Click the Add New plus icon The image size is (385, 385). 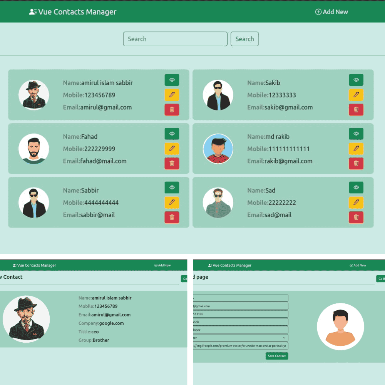[x=318, y=12]
